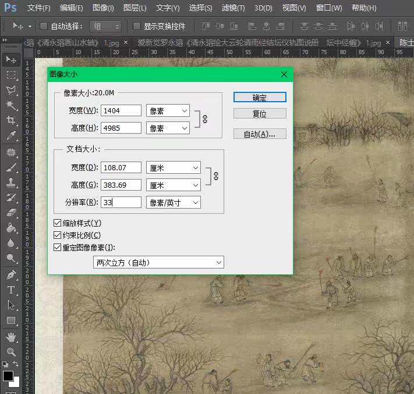This screenshot has height=394, width=414.
Task: Reset default foreground and background colors
Action: [5, 364]
